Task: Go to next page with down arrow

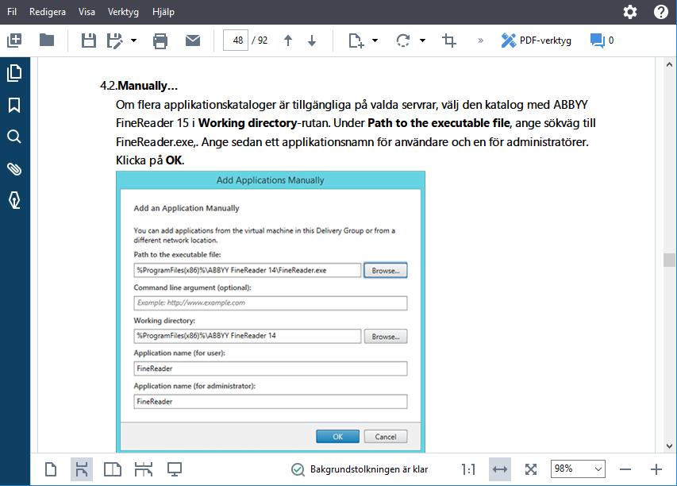Action: pos(312,40)
